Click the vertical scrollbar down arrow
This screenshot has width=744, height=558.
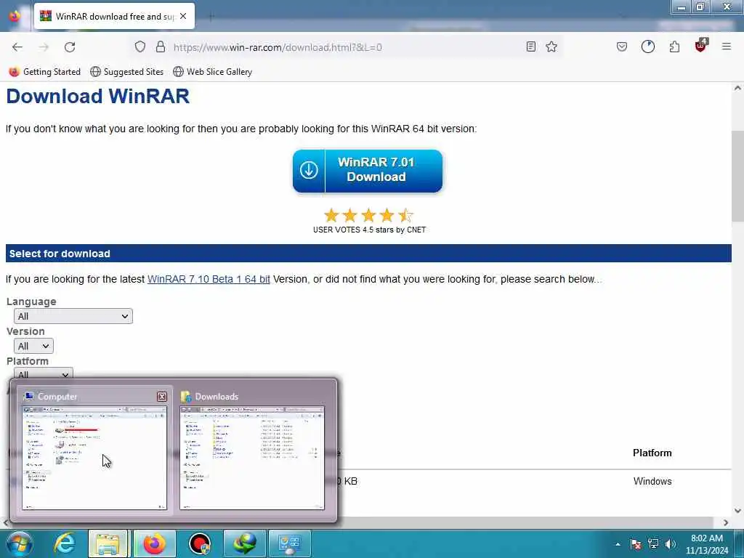coord(737,511)
